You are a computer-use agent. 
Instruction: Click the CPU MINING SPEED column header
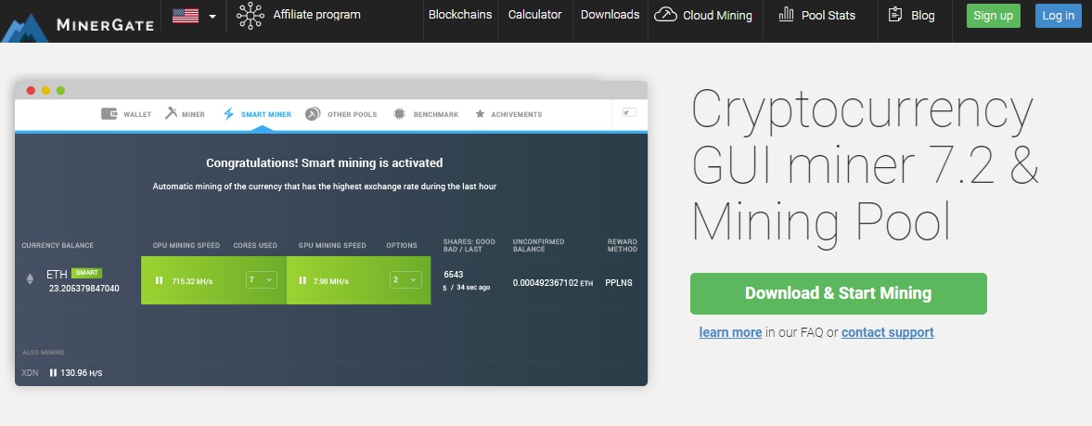[186, 245]
